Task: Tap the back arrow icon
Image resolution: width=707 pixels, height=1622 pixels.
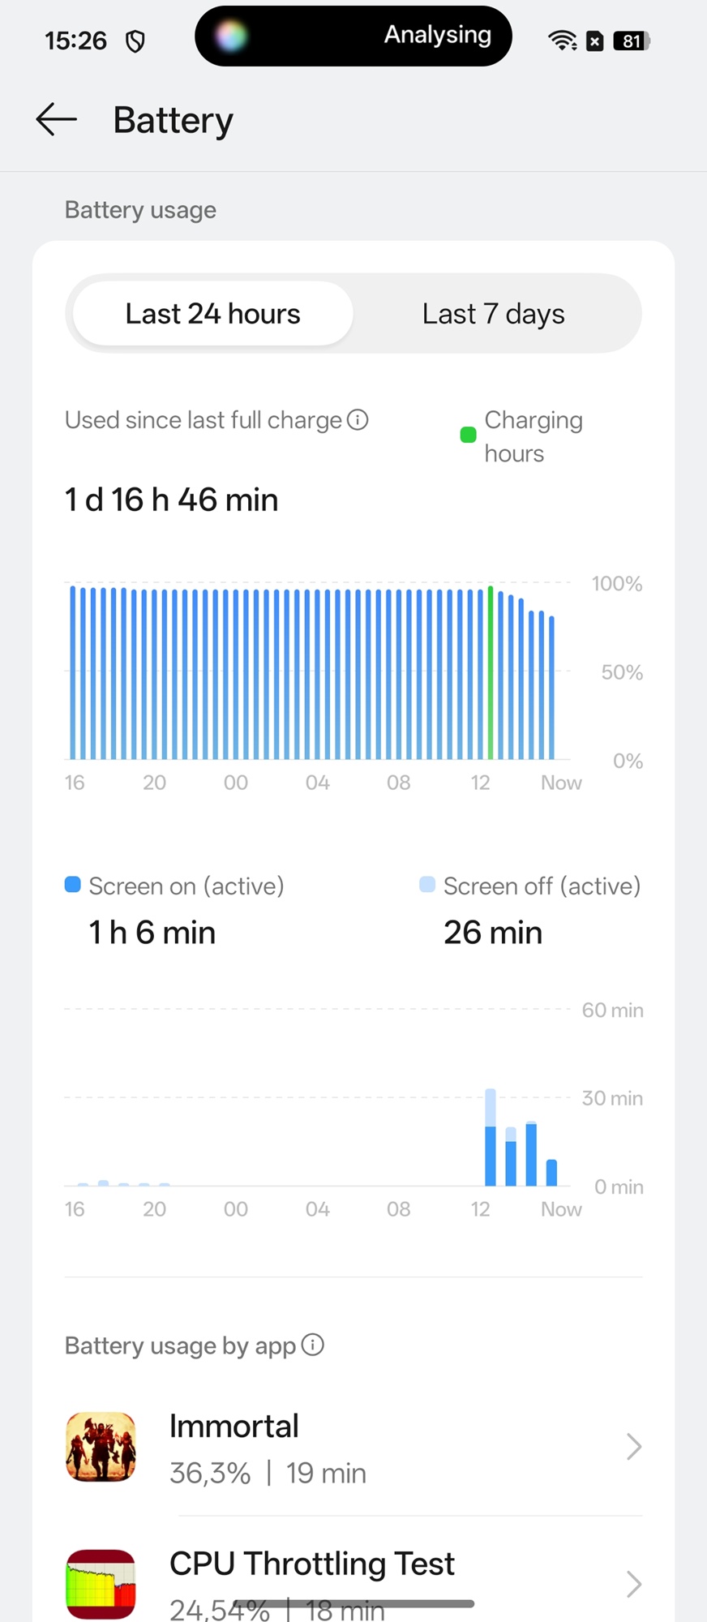Action: pos(56,119)
